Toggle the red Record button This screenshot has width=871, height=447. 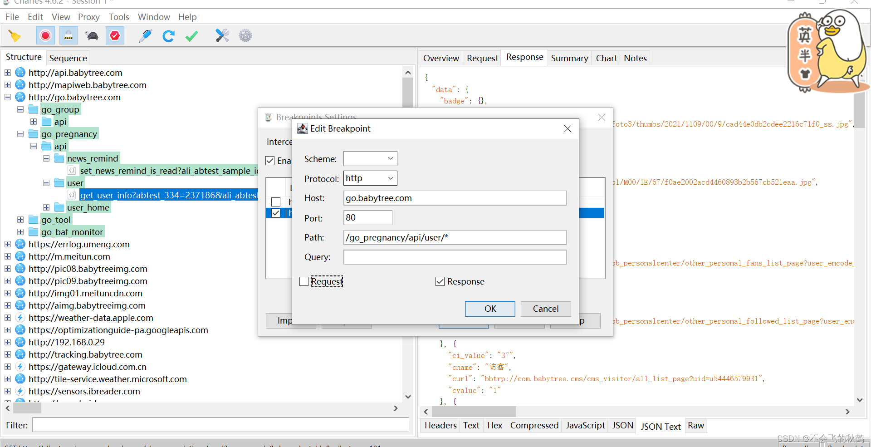pyautogui.click(x=45, y=35)
